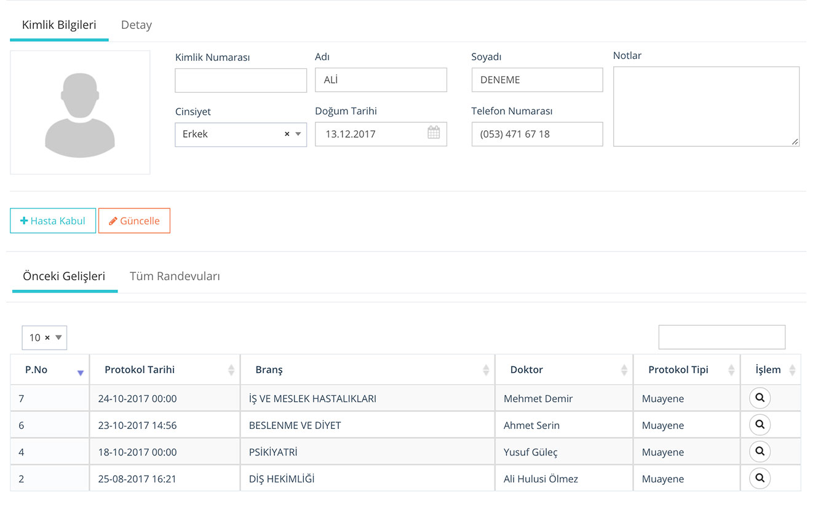Sort by İşlem column arrows
818x507 pixels.
click(792, 370)
